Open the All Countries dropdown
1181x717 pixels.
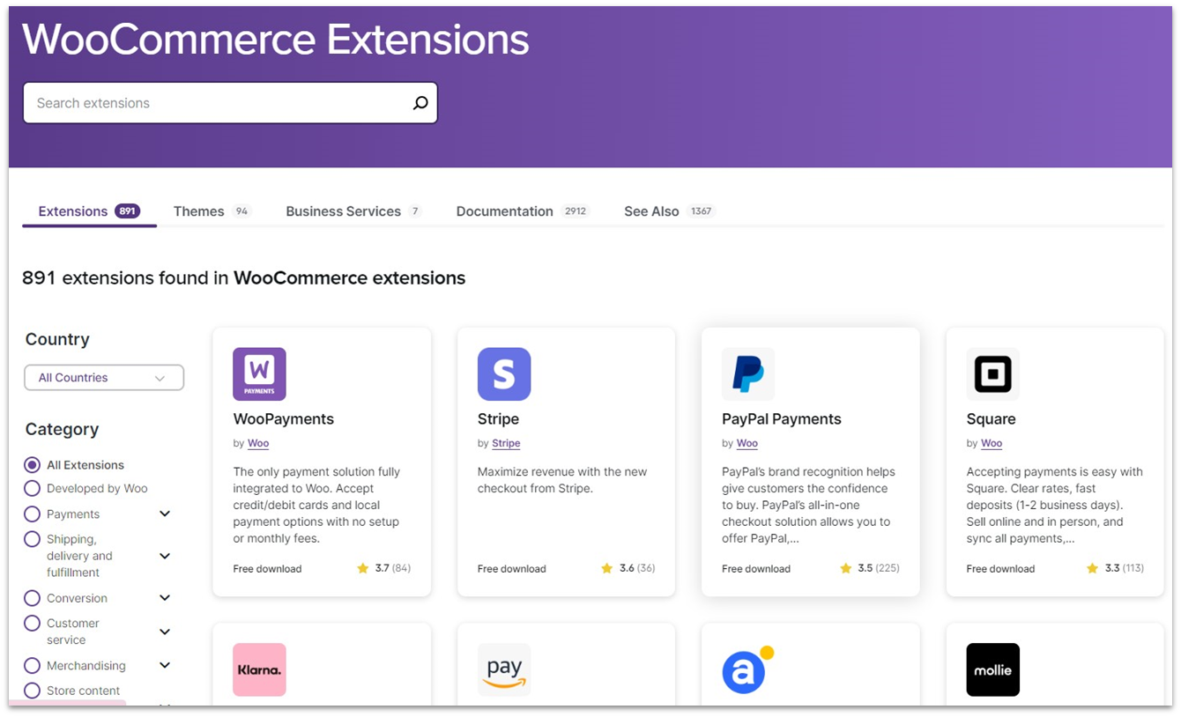tap(104, 378)
